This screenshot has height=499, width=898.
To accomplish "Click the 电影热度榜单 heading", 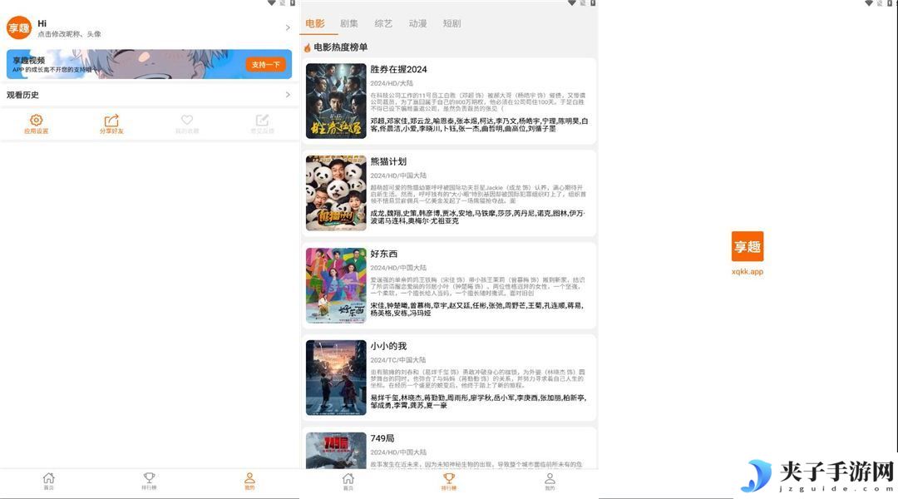I will coord(341,47).
